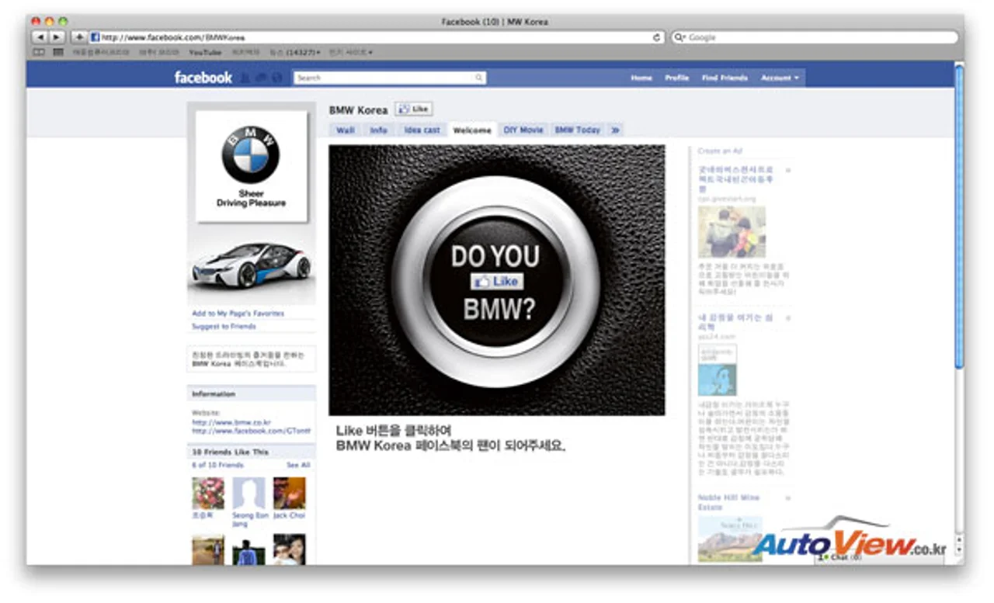The image size is (994, 603).
Task: Open the BMW Today tab
Action: click(578, 130)
